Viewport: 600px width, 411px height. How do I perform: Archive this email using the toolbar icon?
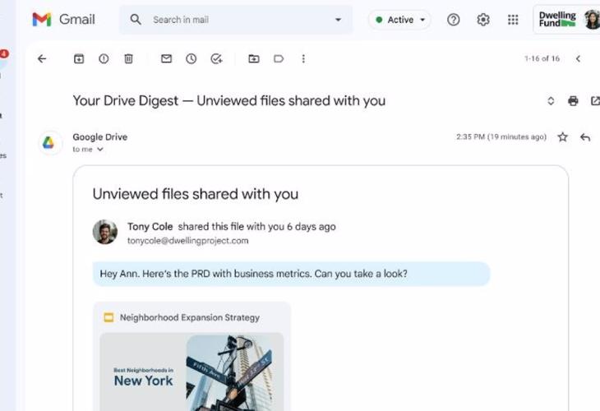click(79, 59)
